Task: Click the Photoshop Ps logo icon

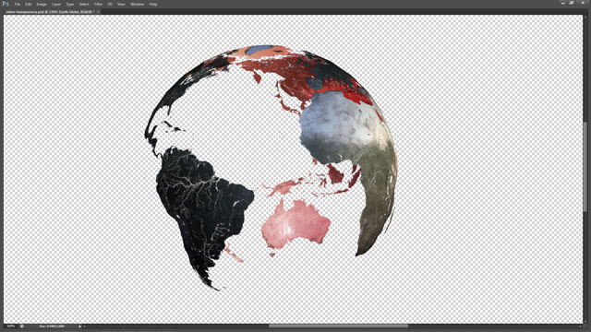Action: [6, 4]
